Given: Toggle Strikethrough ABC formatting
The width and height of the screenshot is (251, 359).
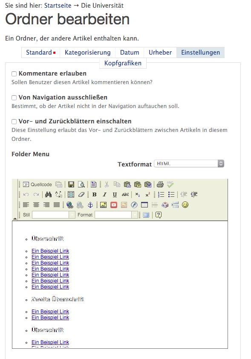Looking at the screenshot, I should 125,195.
